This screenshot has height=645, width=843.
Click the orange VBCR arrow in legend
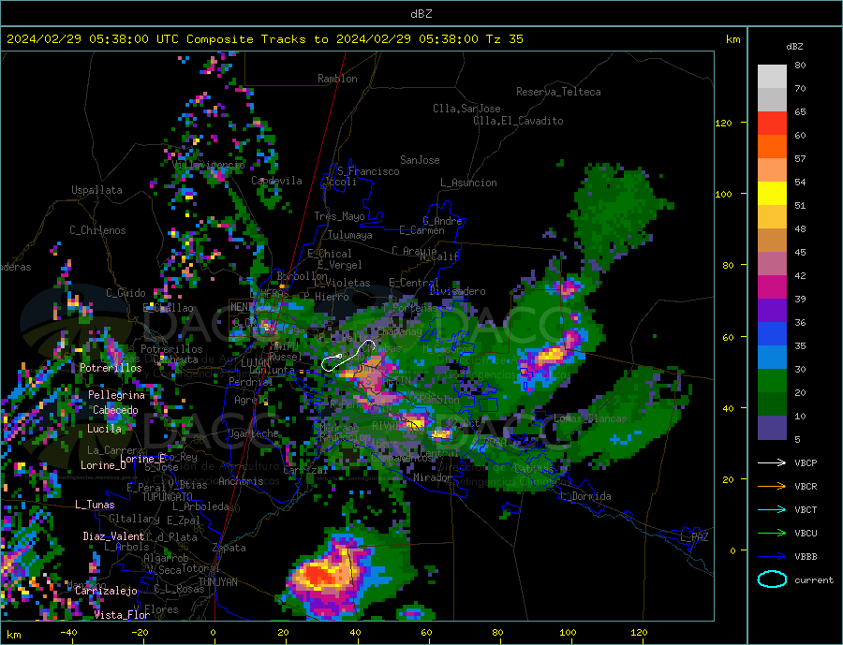(772, 487)
